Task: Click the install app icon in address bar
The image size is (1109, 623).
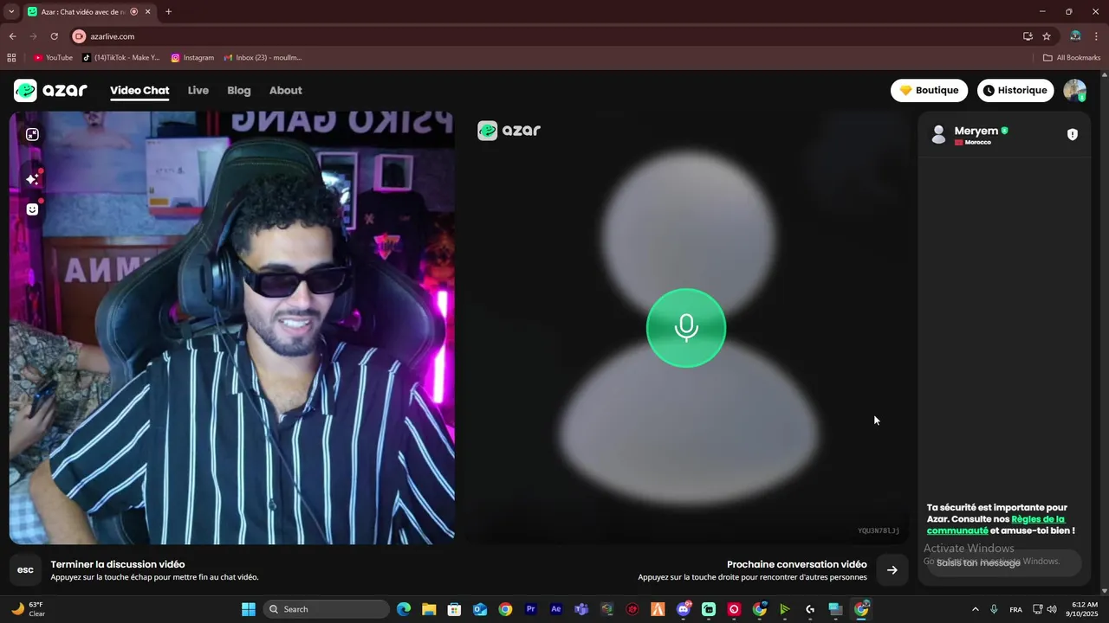Action: tap(1028, 36)
